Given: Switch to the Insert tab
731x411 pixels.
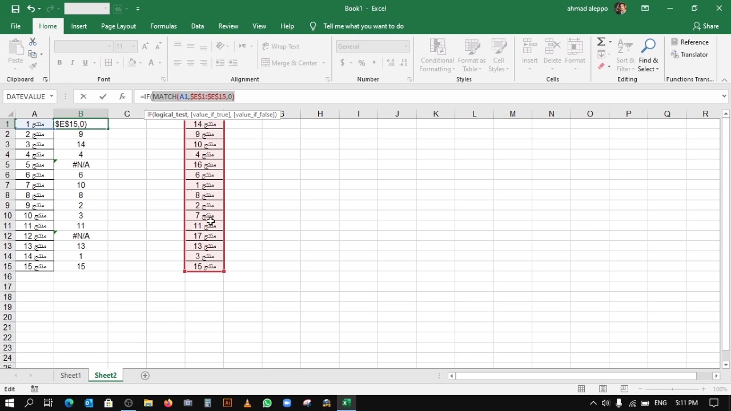Looking at the screenshot, I should point(79,26).
